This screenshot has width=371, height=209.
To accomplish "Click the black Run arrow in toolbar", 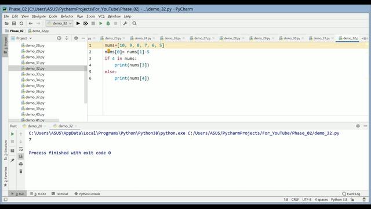I will pyautogui.click(x=78, y=23).
